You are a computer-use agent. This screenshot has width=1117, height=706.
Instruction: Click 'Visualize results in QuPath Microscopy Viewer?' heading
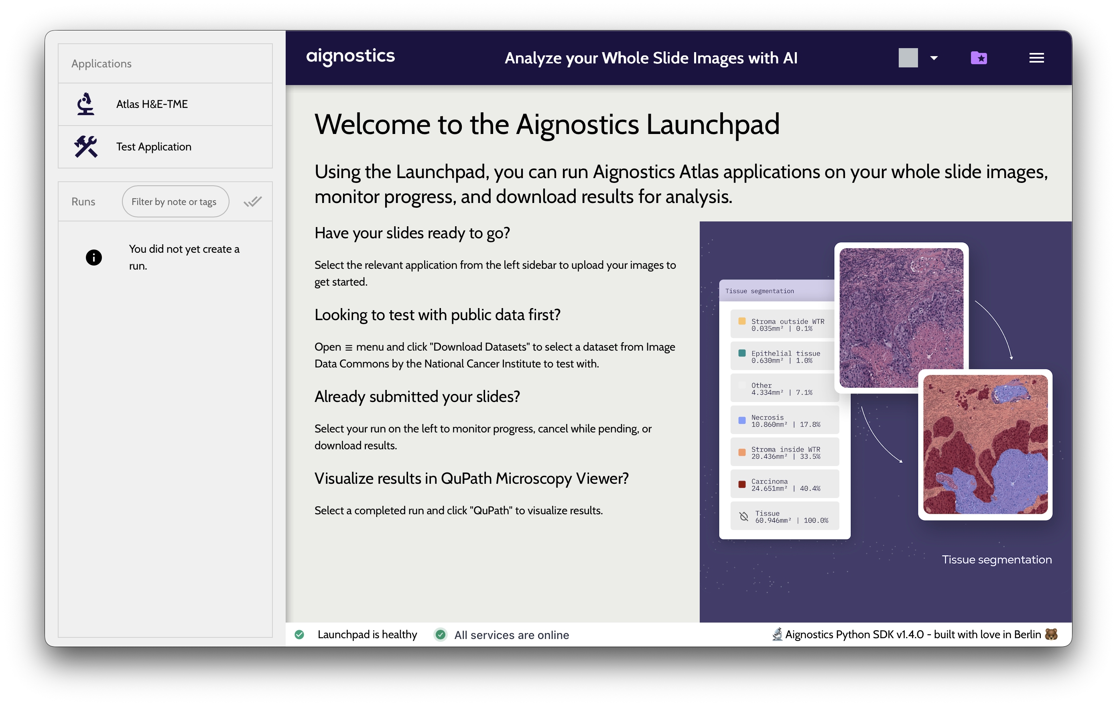point(471,478)
